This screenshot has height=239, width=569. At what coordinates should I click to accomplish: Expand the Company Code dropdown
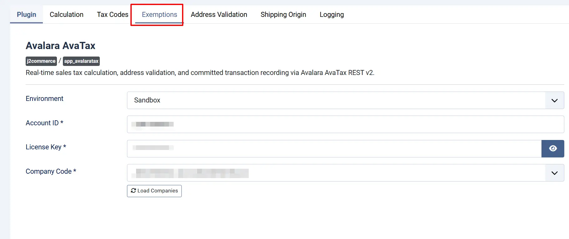pos(345,173)
